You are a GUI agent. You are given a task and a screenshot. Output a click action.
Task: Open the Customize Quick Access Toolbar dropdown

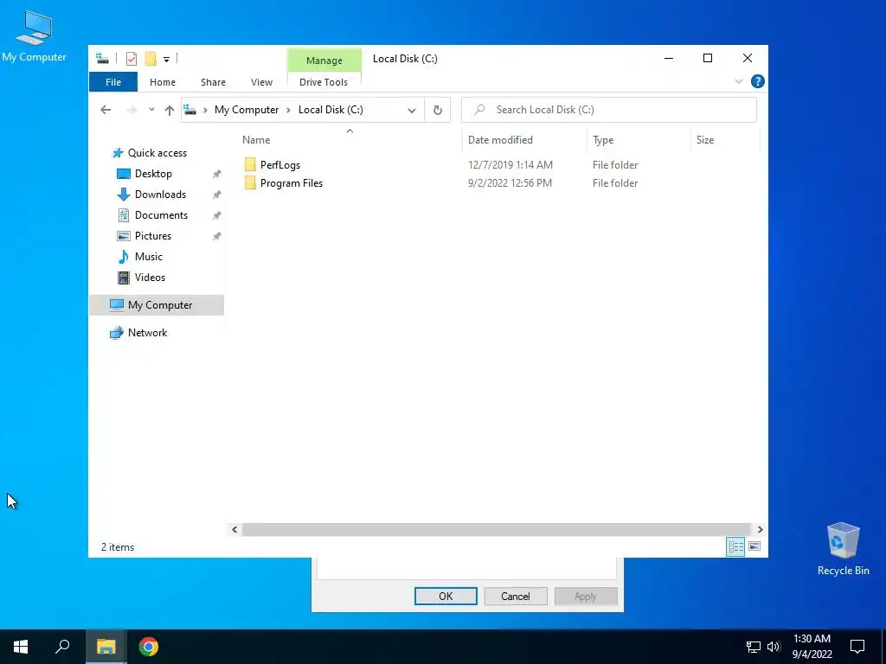point(167,60)
